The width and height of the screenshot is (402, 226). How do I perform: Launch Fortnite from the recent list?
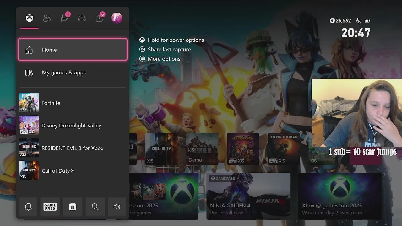(73, 103)
